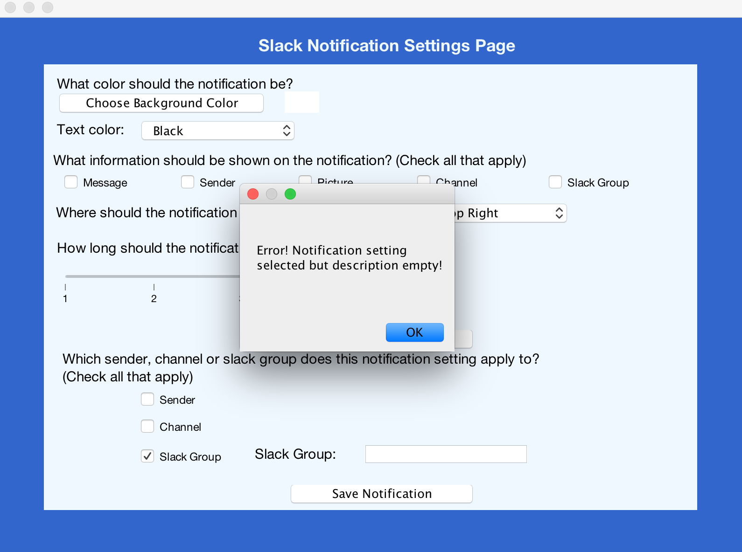Screen dimensions: 742x552
Task: Open the Text color dropdown showing Black
Action: click(x=218, y=131)
